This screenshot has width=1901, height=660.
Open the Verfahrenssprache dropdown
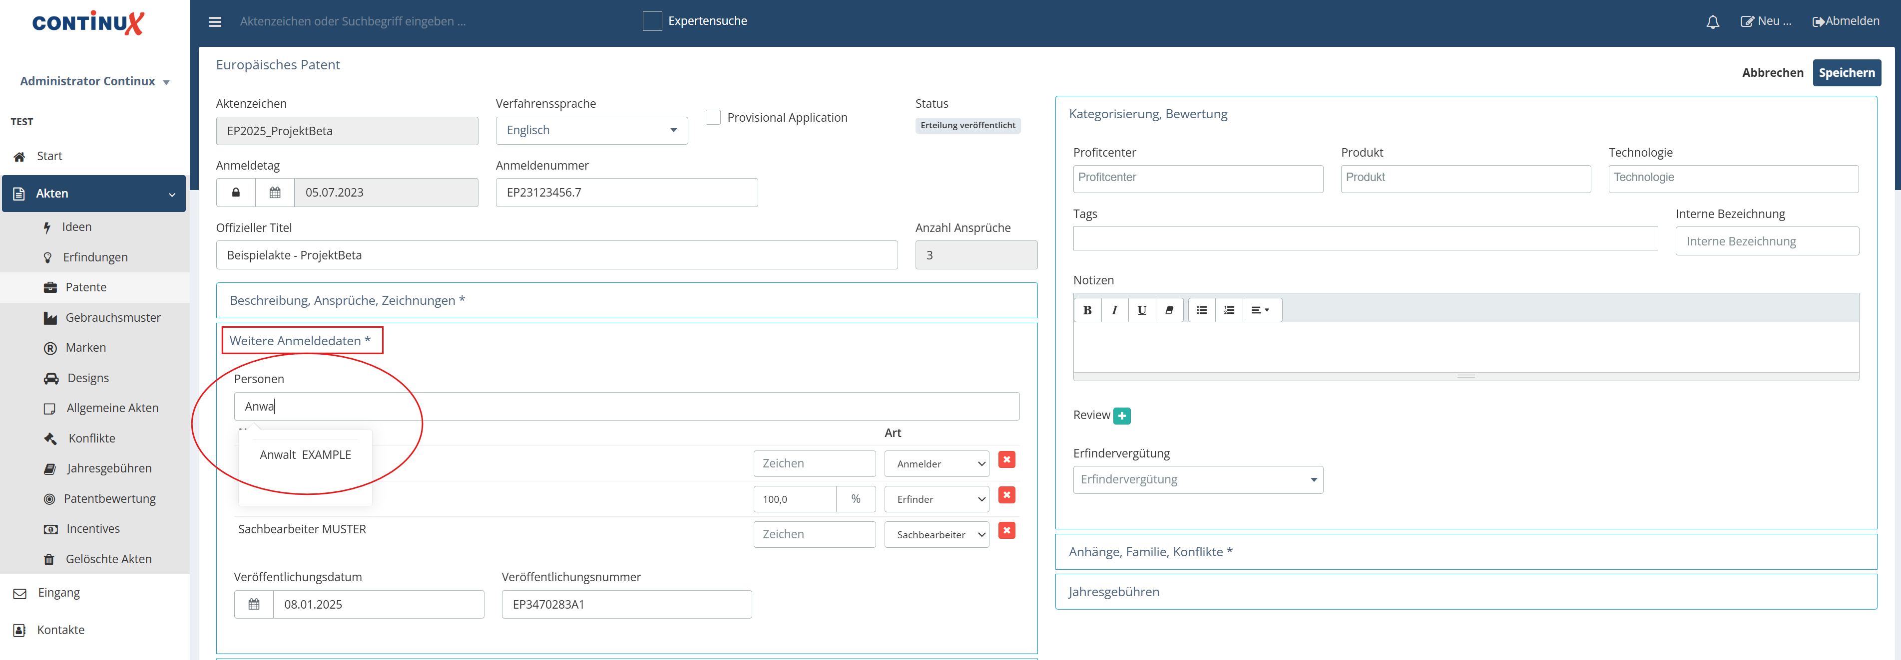click(591, 131)
